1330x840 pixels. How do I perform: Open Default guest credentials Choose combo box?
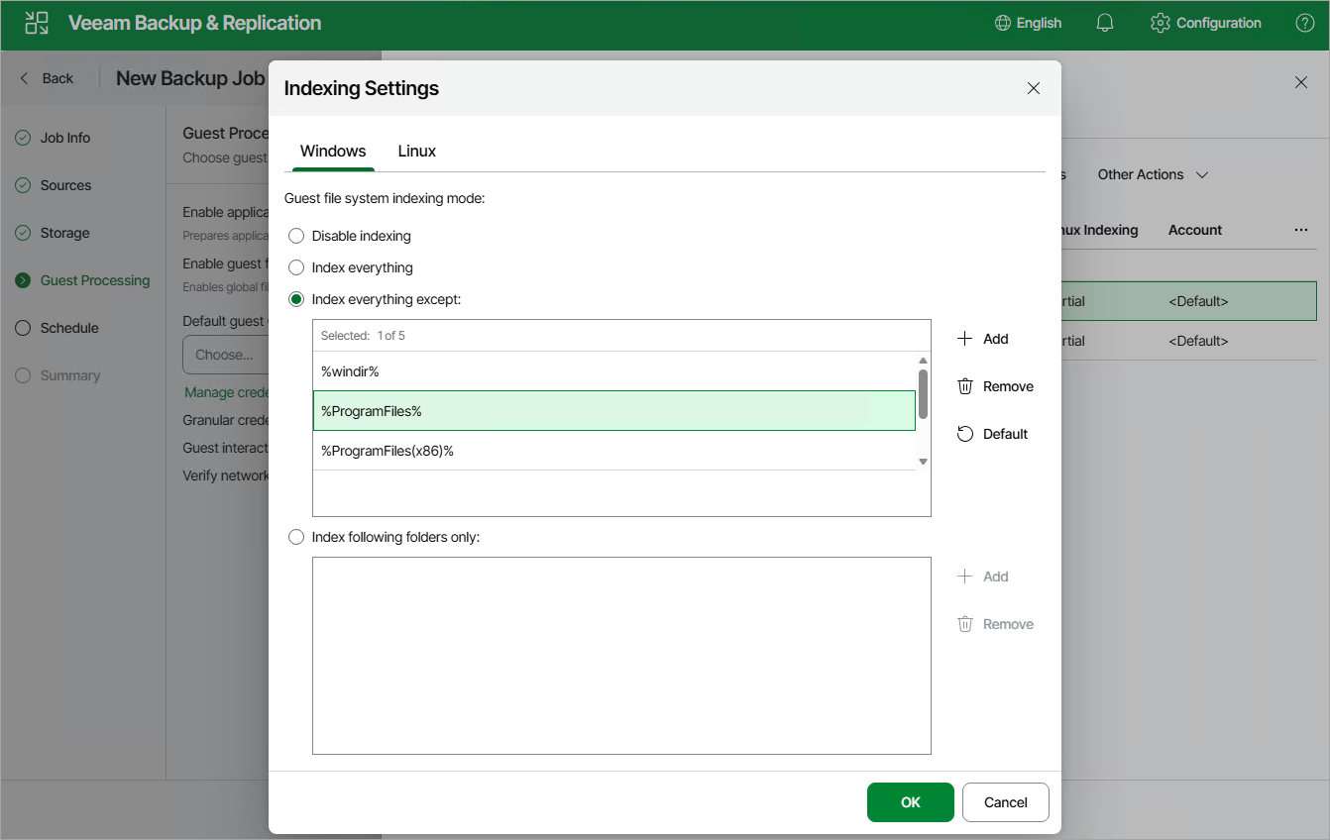click(226, 355)
